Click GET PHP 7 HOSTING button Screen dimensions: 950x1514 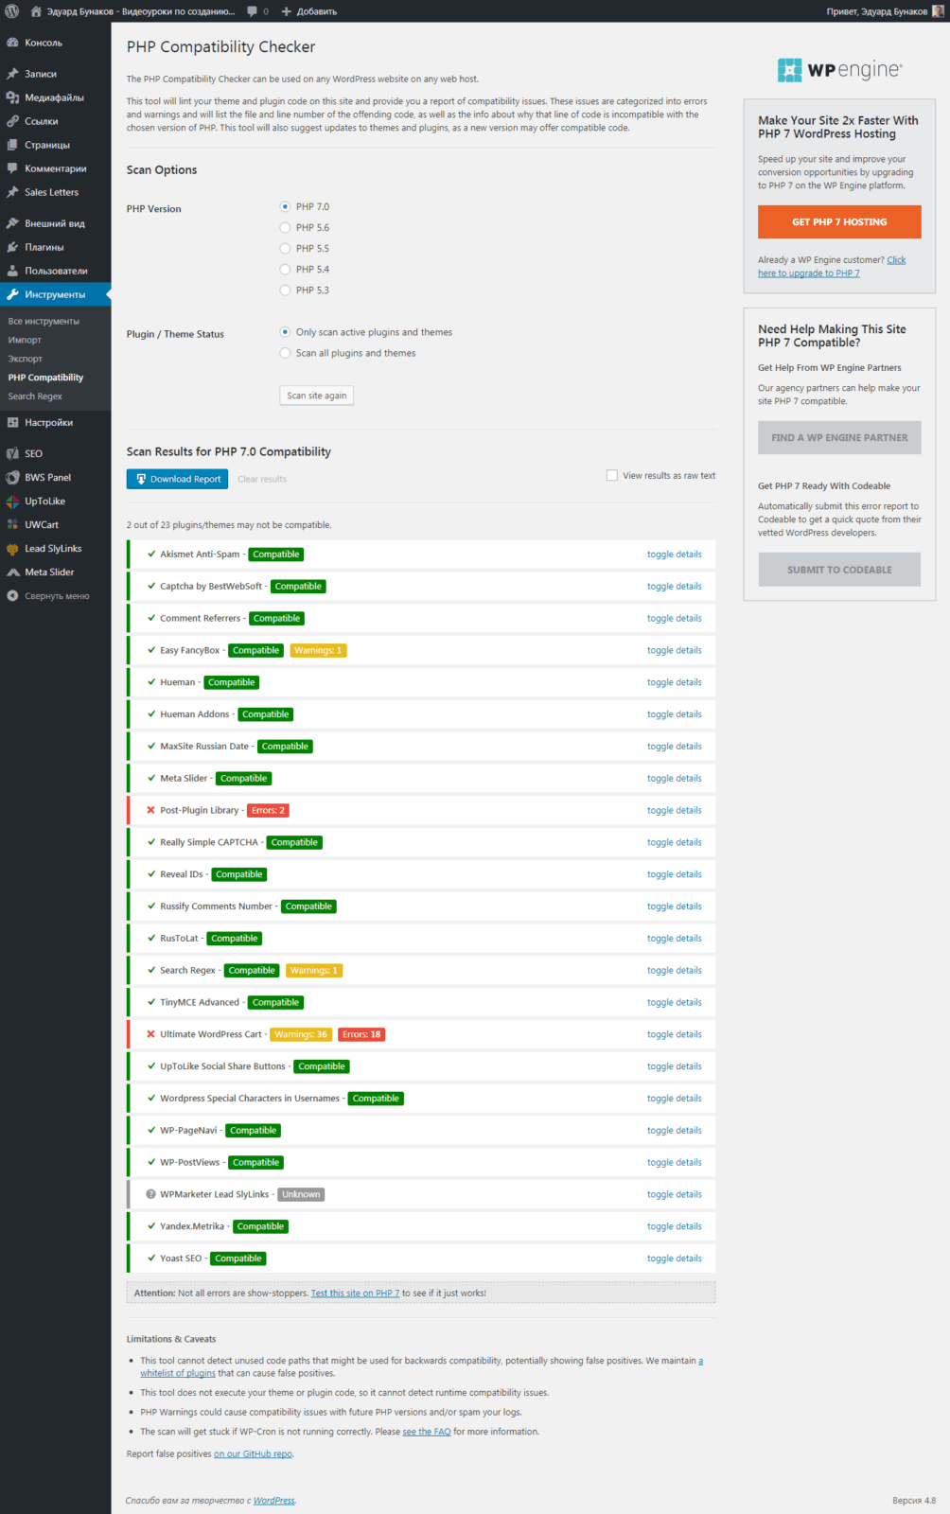839,222
